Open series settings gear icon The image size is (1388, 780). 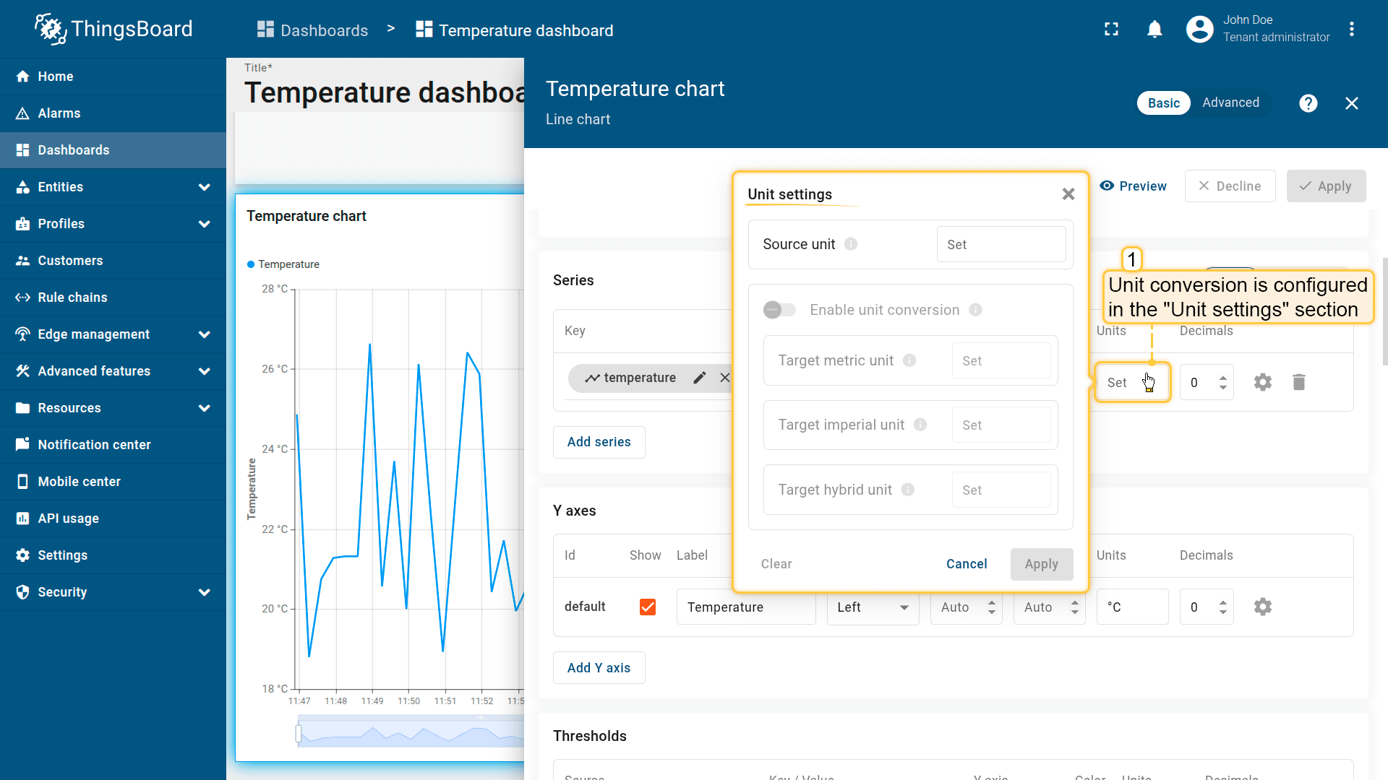click(1262, 382)
